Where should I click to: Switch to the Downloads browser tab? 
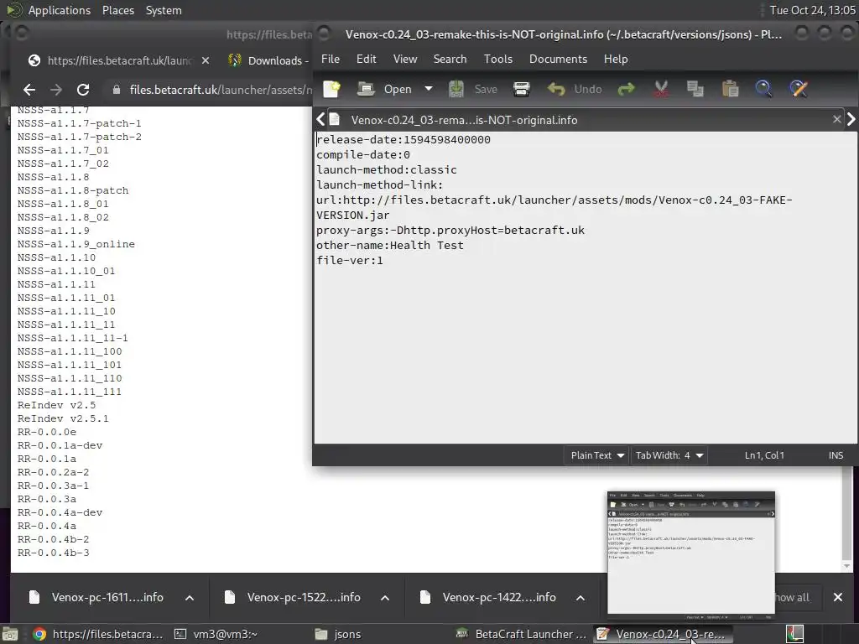268,60
